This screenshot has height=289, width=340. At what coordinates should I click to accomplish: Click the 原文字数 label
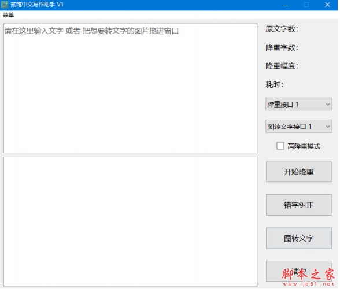pos(282,29)
